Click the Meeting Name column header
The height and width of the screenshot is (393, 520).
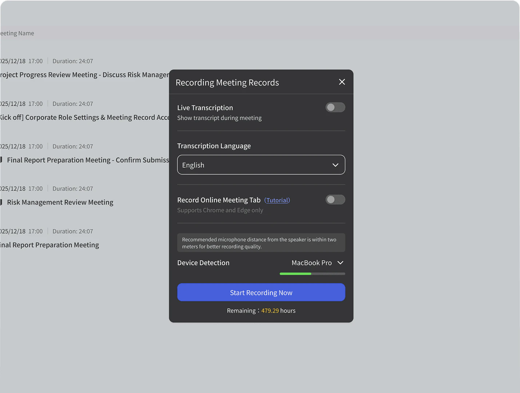point(17,33)
